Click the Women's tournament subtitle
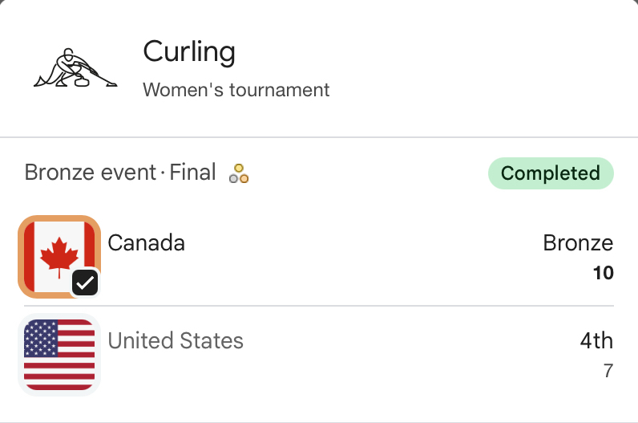 pos(236,89)
